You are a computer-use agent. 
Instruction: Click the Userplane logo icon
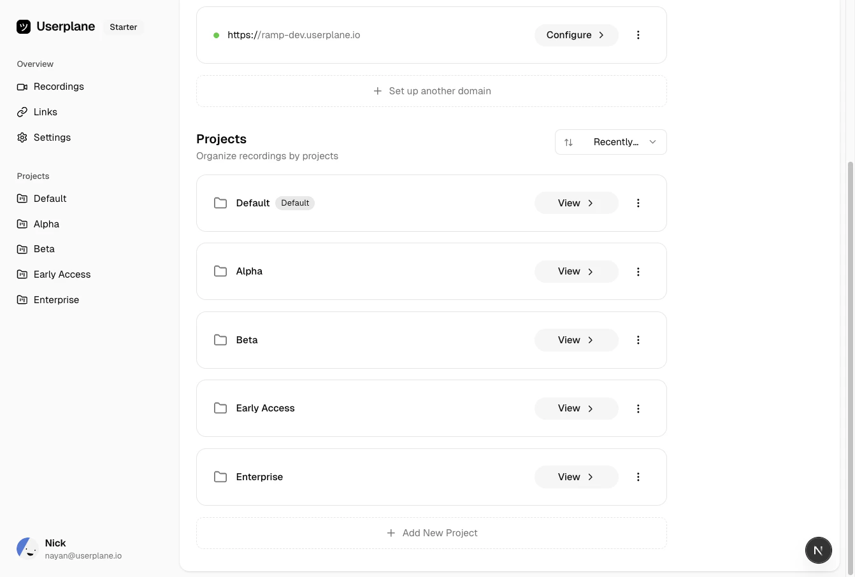coord(24,27)
